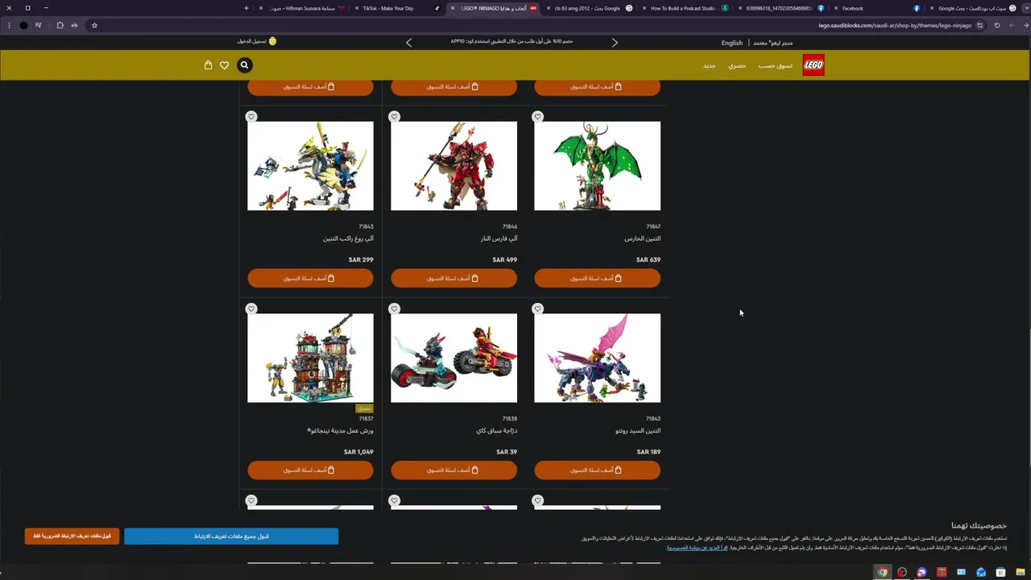
Task: Open the 'جديد' new menu item
Action: 710,65
